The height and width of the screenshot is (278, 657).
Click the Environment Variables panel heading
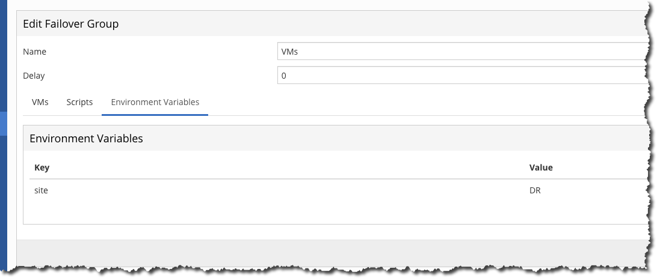[86, 138]
